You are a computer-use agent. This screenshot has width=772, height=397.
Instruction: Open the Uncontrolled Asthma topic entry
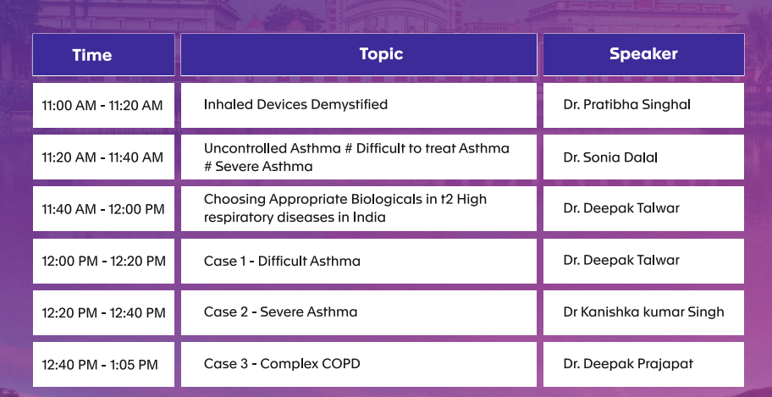pos(356,157)
